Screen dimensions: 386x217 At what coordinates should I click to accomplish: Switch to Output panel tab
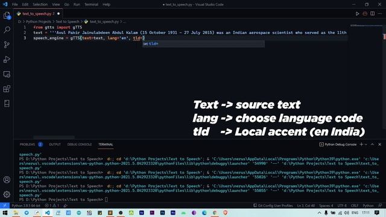coord(55,145)
